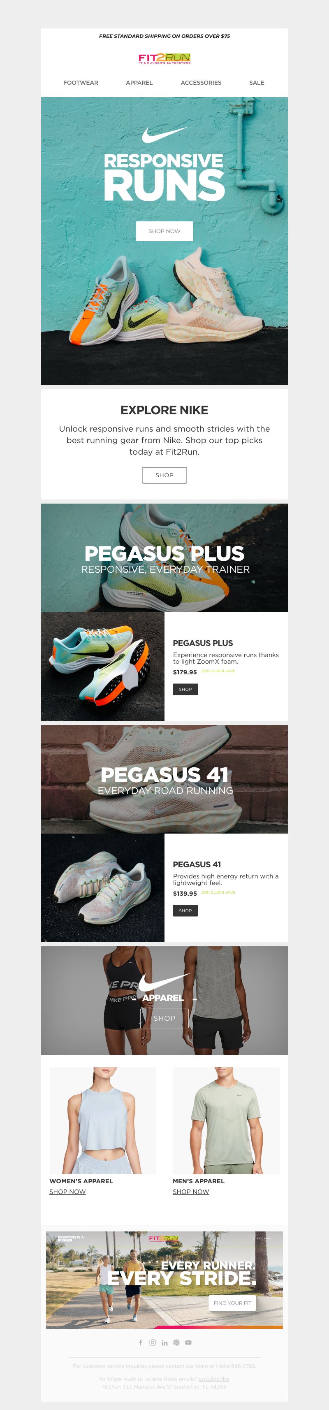Image resolution: width=329 pixels, height=1410 pixels.
Task: Shop the Pegasus Plus product
Action: point(185,689)
